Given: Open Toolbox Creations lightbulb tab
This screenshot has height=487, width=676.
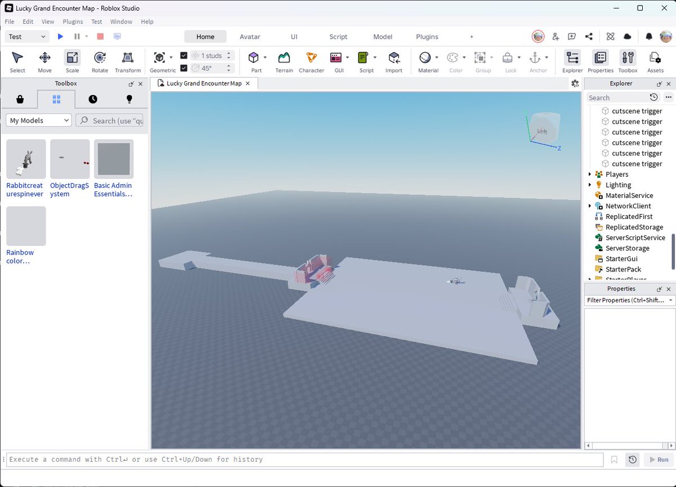Looking at the screenshot, I should [129, 99].
